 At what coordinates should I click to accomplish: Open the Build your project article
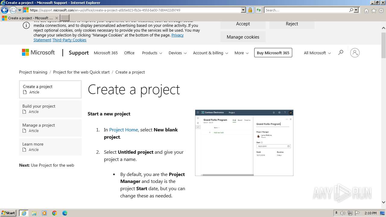tap(50, 109)
